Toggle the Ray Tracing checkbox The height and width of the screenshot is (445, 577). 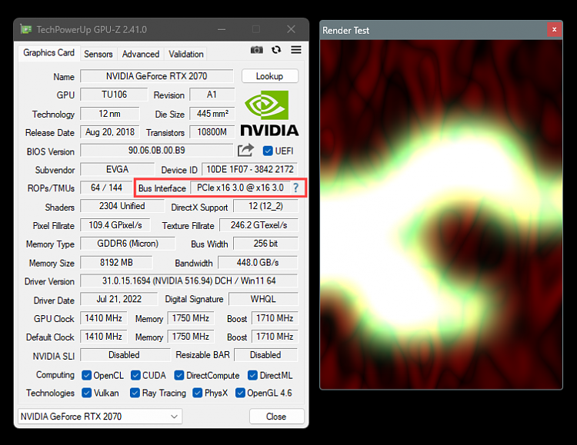click(x=135, y=393)
